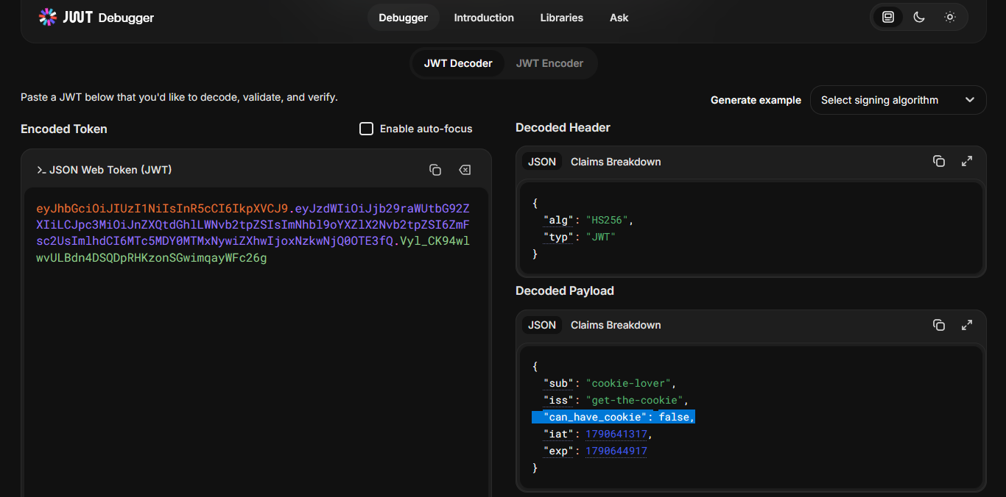Click the Encoded Token heading
This screenshot has height=497, width=1006.
(64, 129)
